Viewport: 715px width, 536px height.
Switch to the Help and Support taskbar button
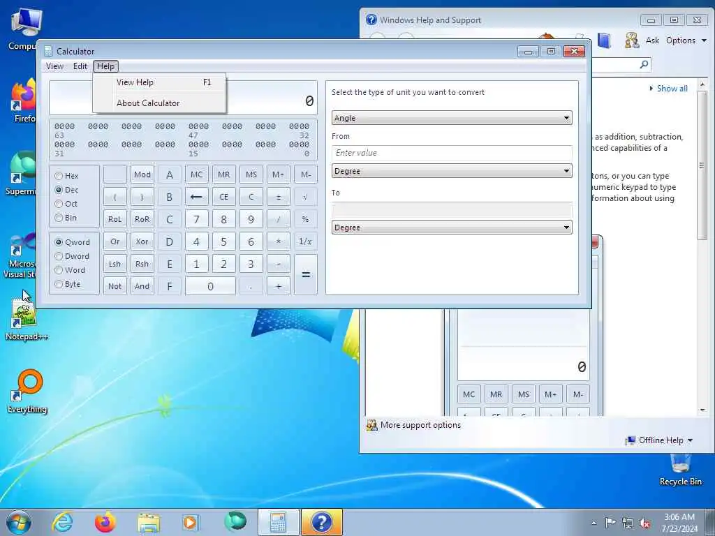point(321,522)
